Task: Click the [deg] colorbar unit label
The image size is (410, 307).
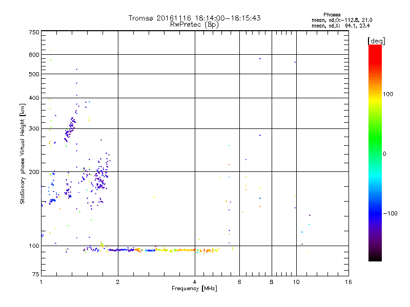Action: [x=377, y=41]
